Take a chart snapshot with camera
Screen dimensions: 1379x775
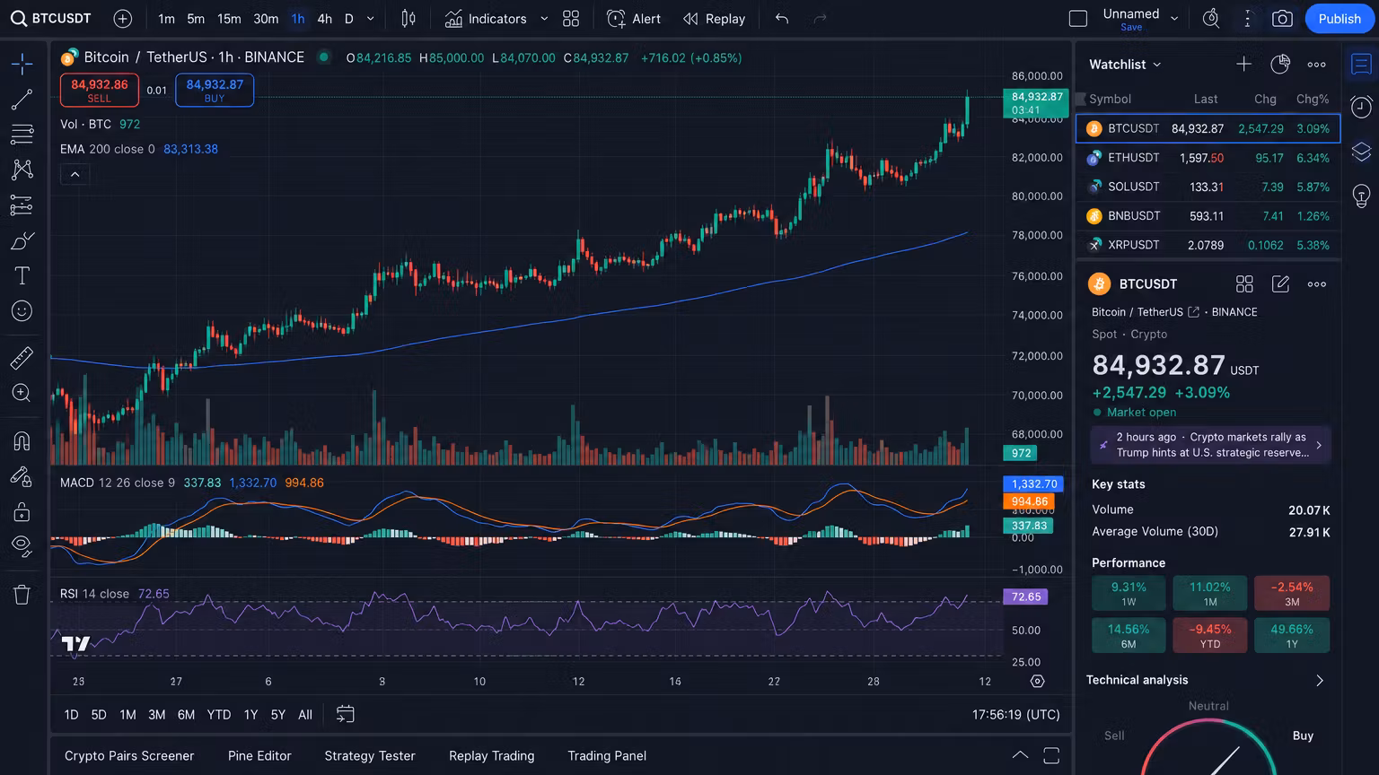coord(1282,19)
